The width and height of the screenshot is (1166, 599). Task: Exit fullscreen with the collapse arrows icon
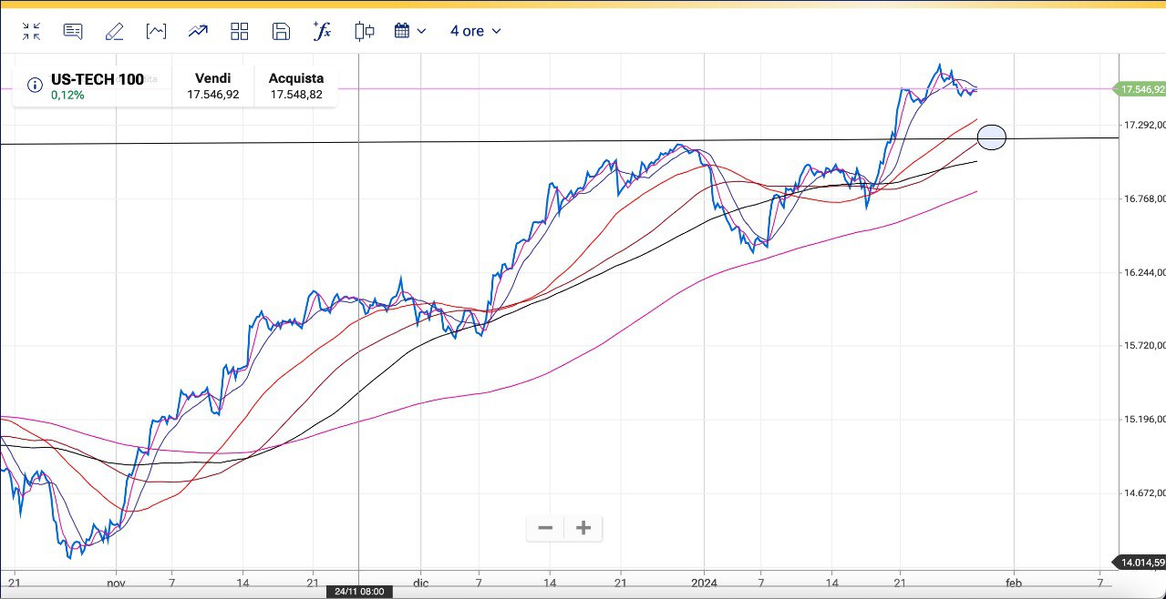(31, 32)
